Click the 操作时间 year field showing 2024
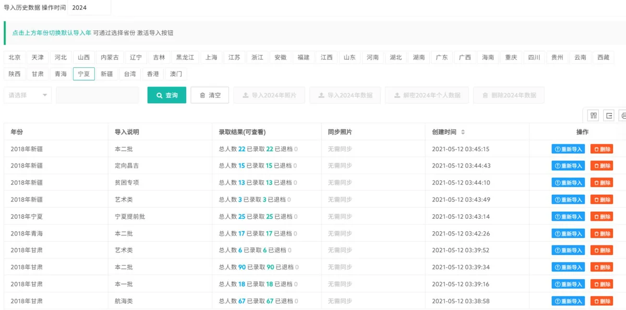This screenshot has height=310, width=626. (90, 8)
